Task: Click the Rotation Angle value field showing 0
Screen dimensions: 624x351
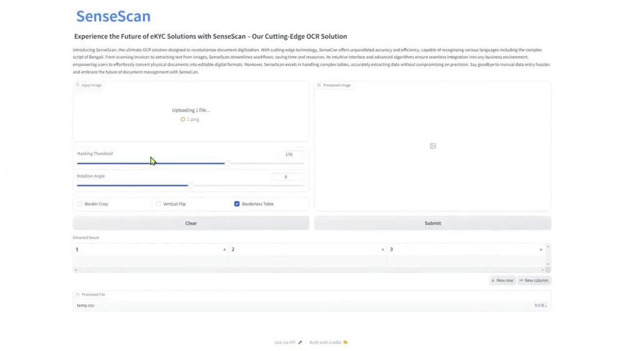Action: point(288,177)
